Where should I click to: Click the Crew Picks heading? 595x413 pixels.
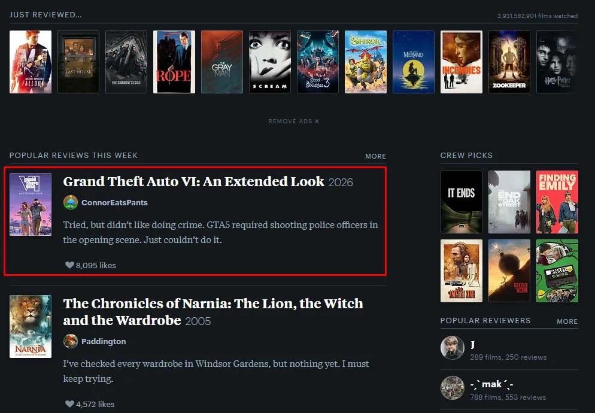(466, 155)
